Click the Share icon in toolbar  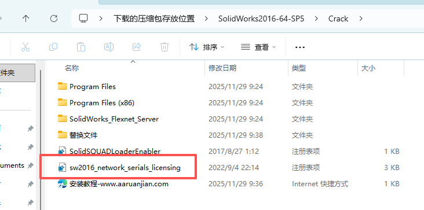(137, 47)
